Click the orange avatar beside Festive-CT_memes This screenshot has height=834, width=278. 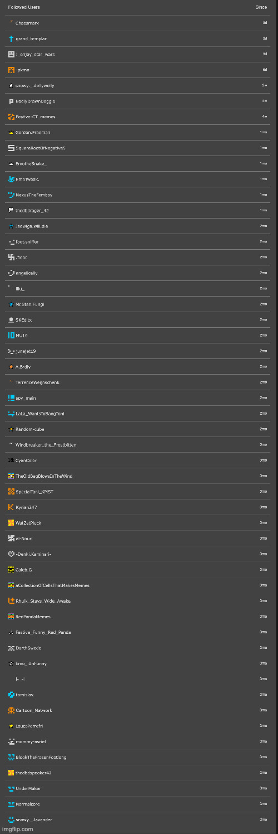click(11, 117)
